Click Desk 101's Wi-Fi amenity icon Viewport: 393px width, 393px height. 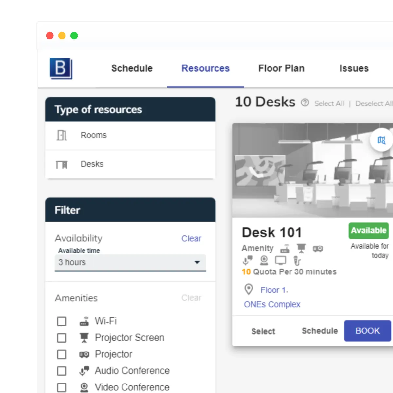point(285,248)
